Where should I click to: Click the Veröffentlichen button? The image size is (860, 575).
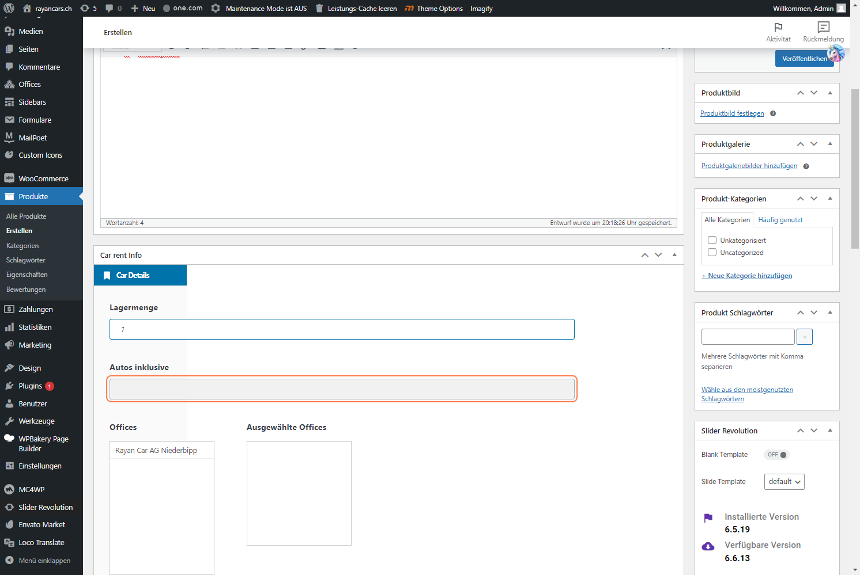tap(805, 59)
